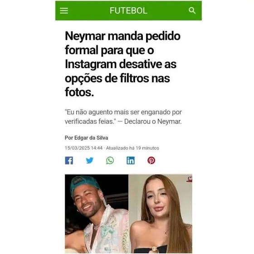Image resolution: width=254 pixels, height=254 pixels.
Task: Select the word fotos ending the headline
Action: click(79, 92)
